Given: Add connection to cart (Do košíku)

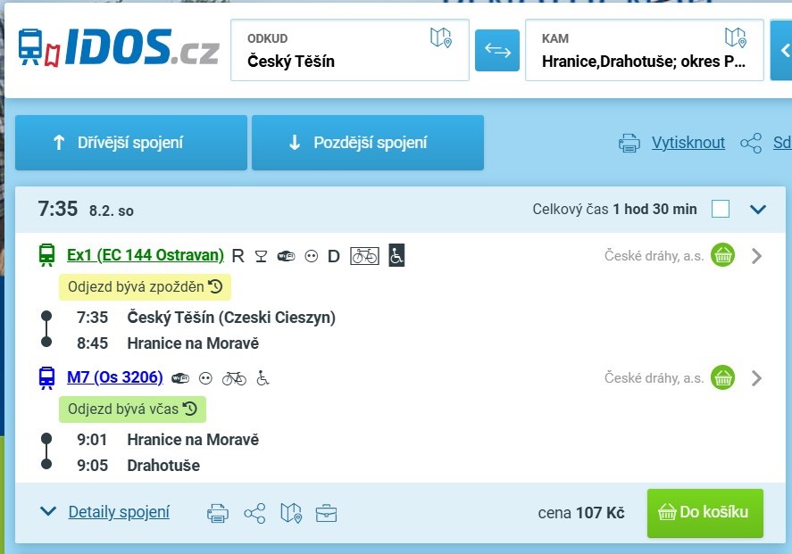Looking at the screenshot, I should point(705,513).
